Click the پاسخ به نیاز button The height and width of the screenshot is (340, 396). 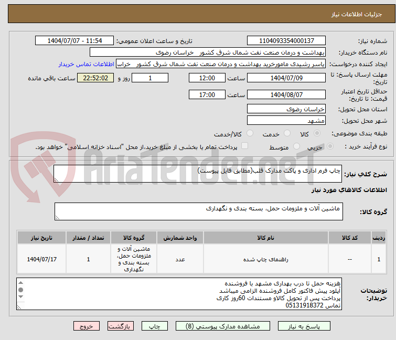click(304, 326)
